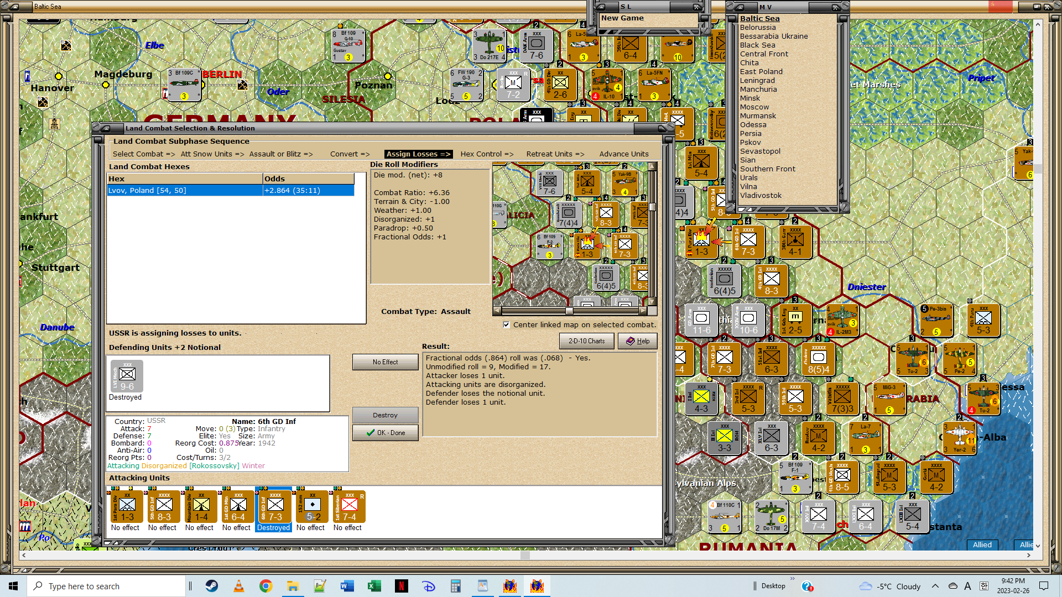Click the MiG-3 fighter counter near Bessarabia
Screen dimensions: 1062x597
click(889, 399)
